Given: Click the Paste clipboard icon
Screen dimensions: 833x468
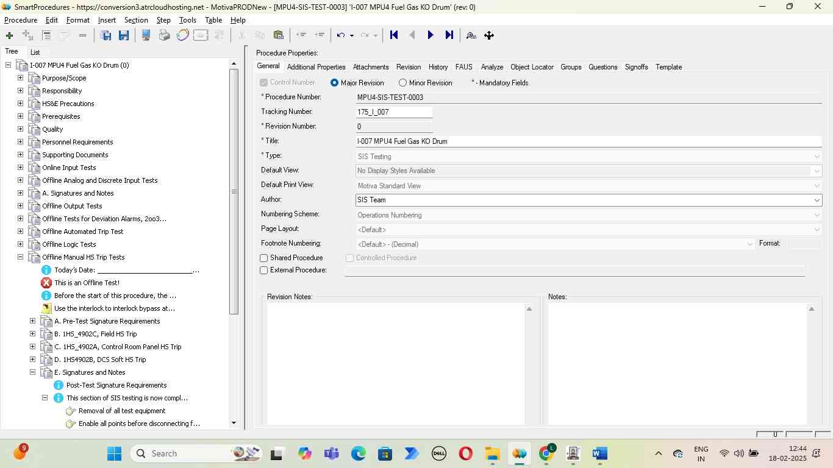Looking at the screenshot, I should click(x=279, y=35).
